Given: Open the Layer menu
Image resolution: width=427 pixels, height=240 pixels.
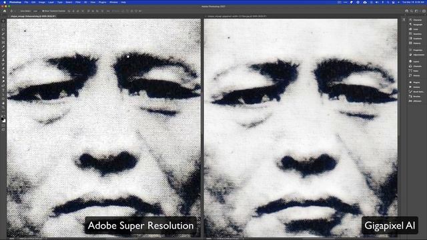Looking at the screenshot, I should coord(51,2).
